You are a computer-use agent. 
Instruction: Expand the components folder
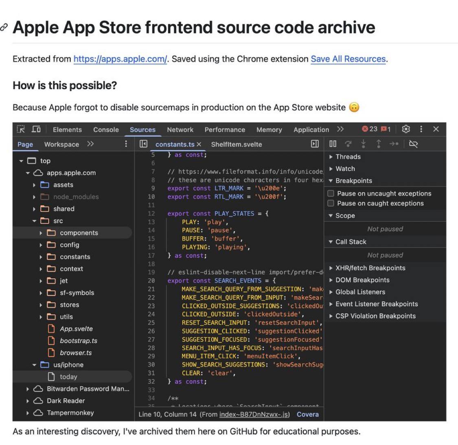(41, 233)
